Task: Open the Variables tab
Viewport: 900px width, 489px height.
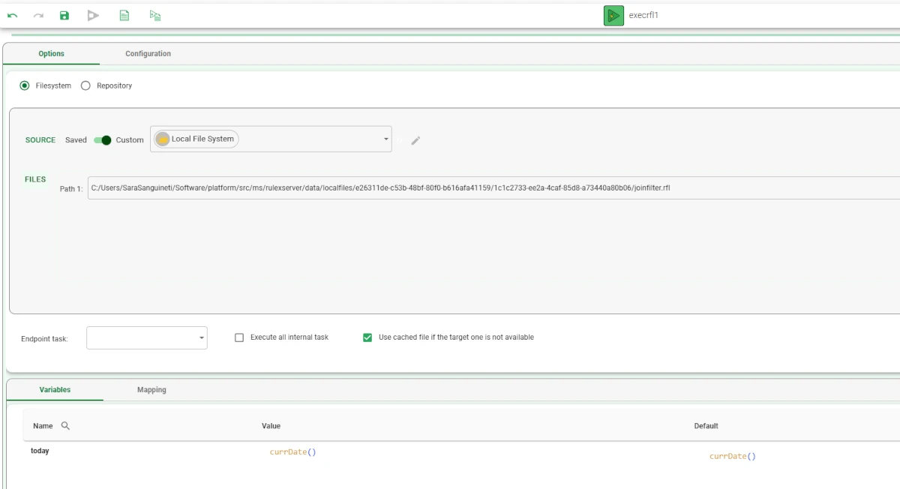Action: (x=55, y=390)
